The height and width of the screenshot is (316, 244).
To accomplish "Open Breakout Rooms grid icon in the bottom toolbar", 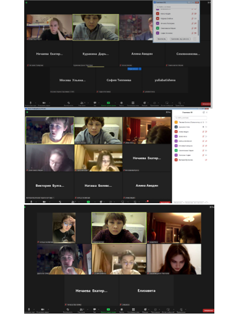I will pos(133,309).
